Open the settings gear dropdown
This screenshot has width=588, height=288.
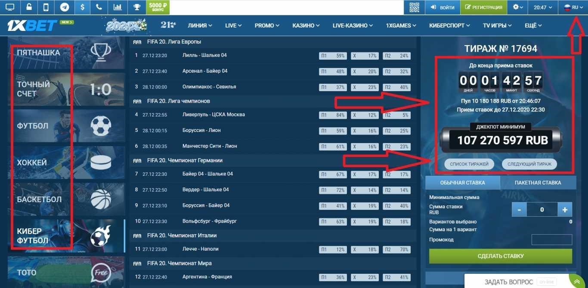tap(517, 7)
